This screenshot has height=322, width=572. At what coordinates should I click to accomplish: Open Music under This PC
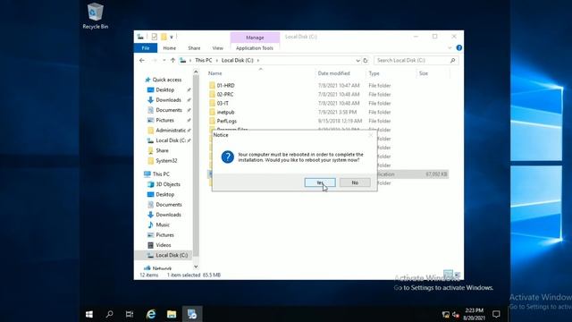163,225
